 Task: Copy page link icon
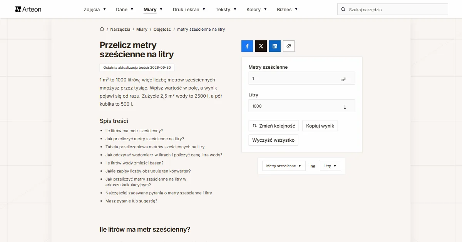[289, 46]
